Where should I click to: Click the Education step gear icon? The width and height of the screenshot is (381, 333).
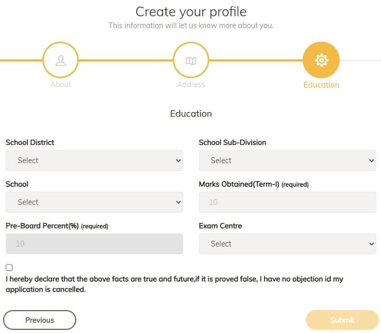click(321, 60)
